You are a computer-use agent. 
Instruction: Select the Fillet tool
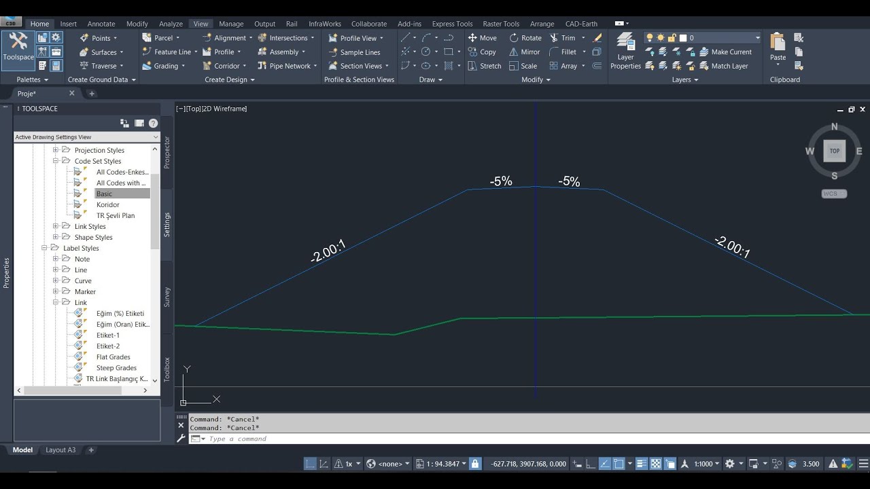(563, 52)
